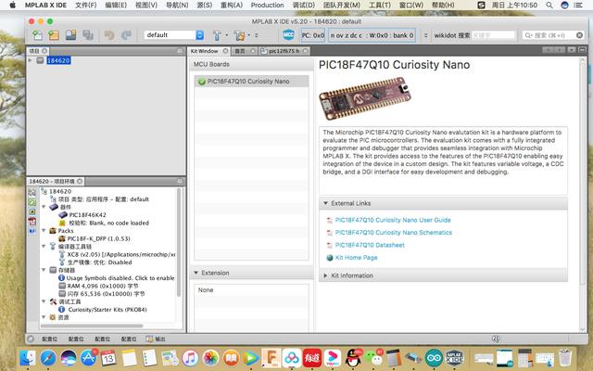
Task: Click the global search field in the toolbar
Action: (x=553, y=35)
